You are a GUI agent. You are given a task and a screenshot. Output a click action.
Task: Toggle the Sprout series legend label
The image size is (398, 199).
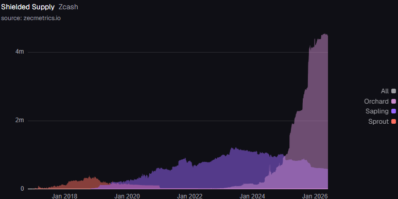click(x=378, y=122)
